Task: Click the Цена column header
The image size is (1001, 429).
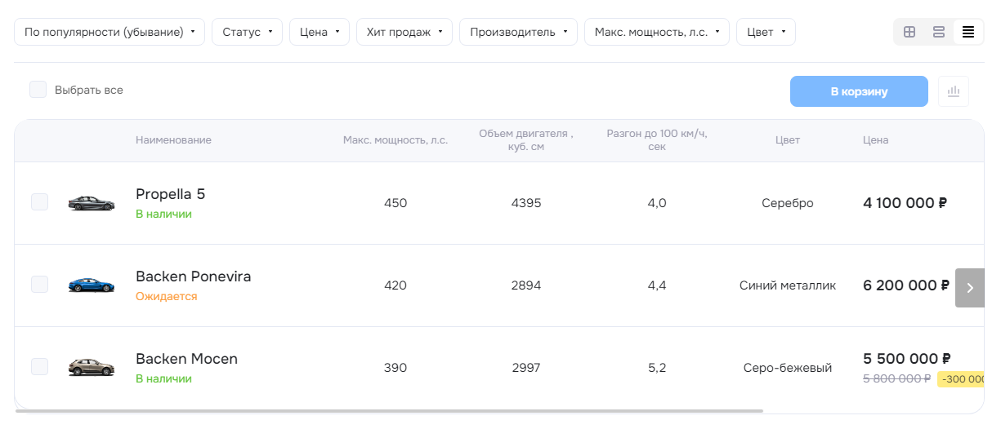Action: pos(875,140)
